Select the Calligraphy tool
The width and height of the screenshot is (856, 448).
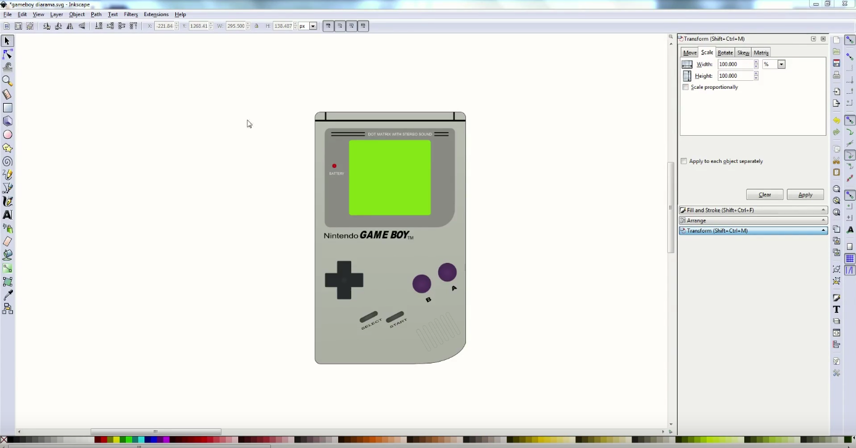tap(7, 201)
